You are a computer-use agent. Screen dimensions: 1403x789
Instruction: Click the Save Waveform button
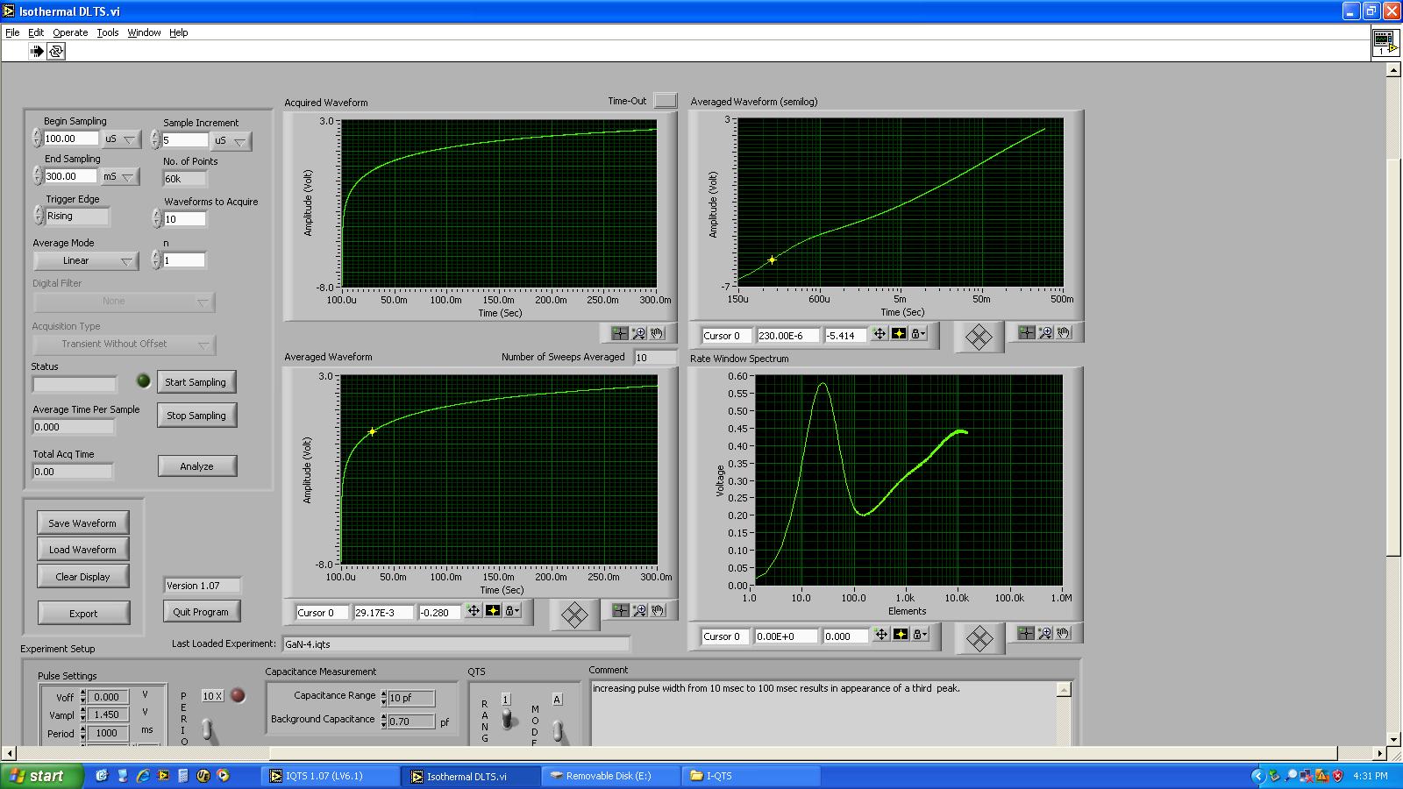tap(82, 523)
